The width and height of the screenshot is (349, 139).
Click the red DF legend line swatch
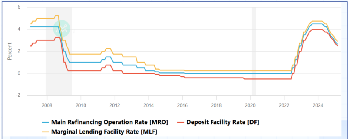pos(181,123)
